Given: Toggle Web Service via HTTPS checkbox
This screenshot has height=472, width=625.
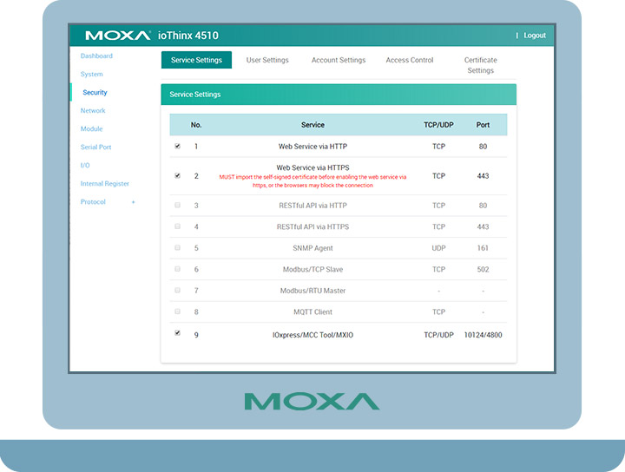Looking at the screenshot, I should coord(177,175).
